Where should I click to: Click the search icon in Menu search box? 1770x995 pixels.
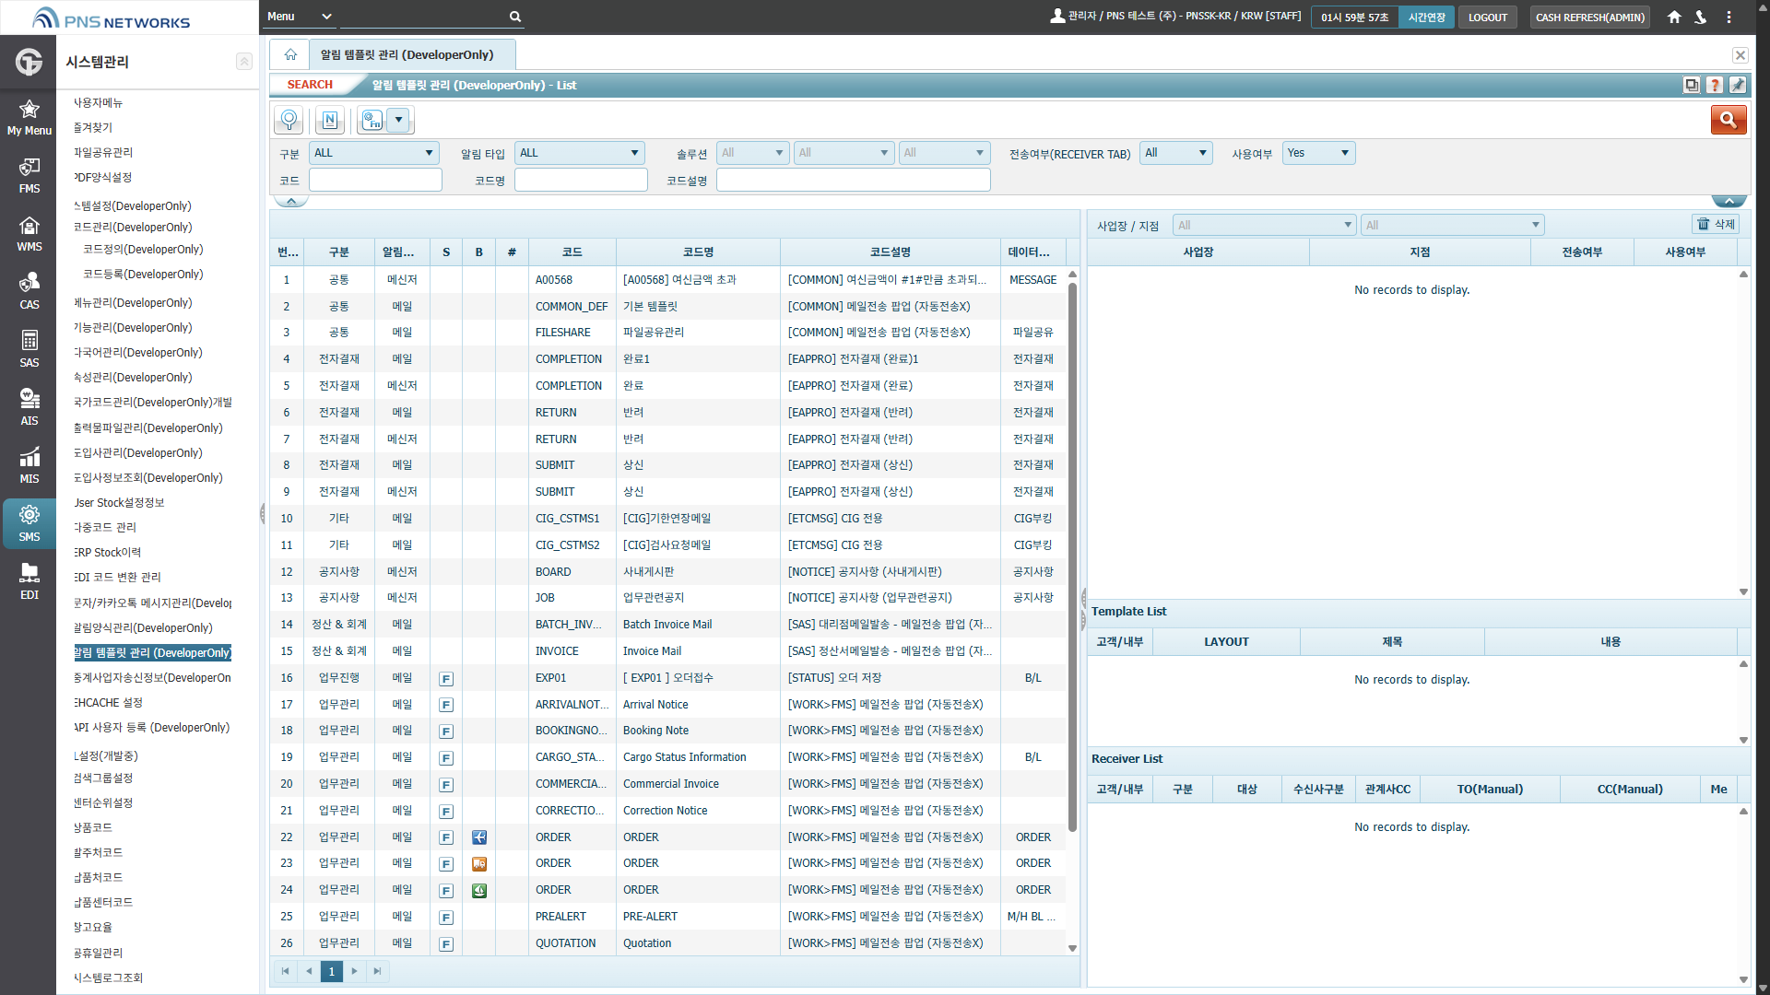[x=515, y=17]
